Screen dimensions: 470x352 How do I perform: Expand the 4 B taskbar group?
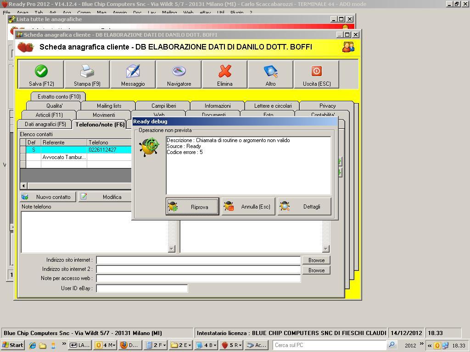206,345
